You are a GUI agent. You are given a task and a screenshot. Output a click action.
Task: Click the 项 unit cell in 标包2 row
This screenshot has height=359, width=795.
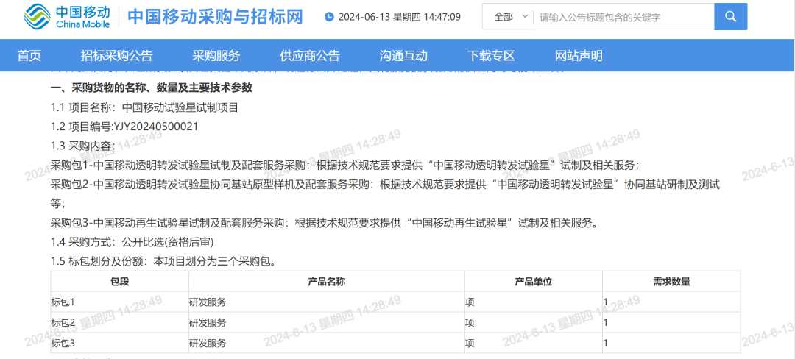(534, 322)
